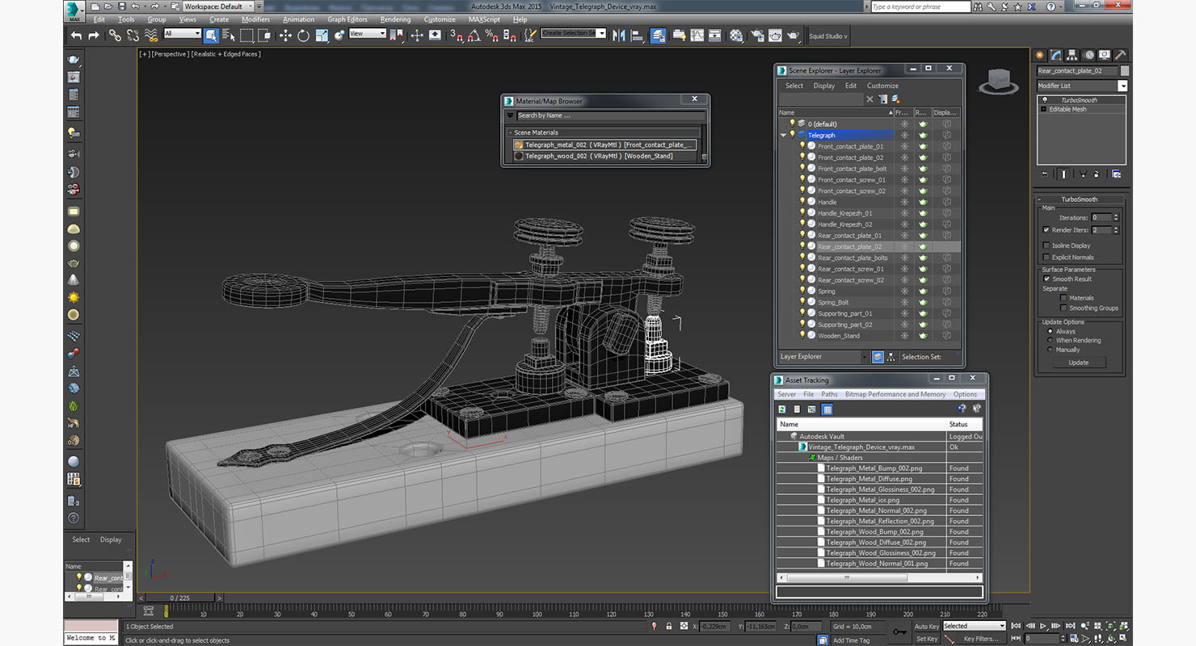Open the Hierarchy command panel tab
This screenshot has width=1196, height=646.
pyautogui.click(x=1072, y=55)
